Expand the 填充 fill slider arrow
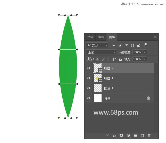The height and width of the screenshot is (143, 166). [145, 59]
